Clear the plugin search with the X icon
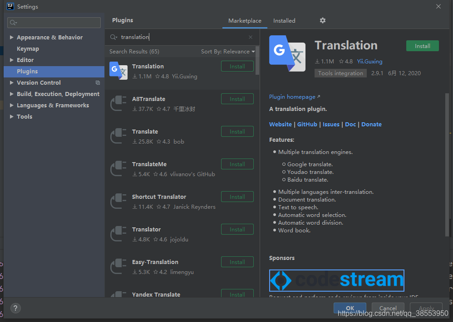The image size is (453, 322). coord(251,37)
